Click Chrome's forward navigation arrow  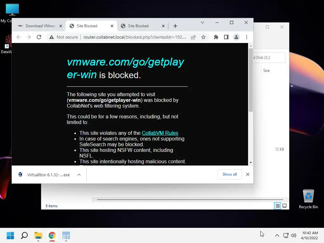tap(29, 37)
